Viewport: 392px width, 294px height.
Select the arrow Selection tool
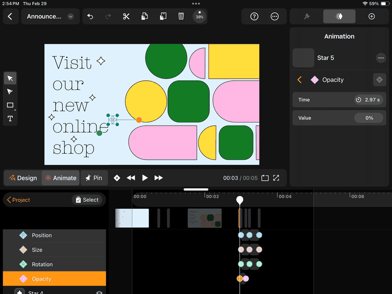10,78
